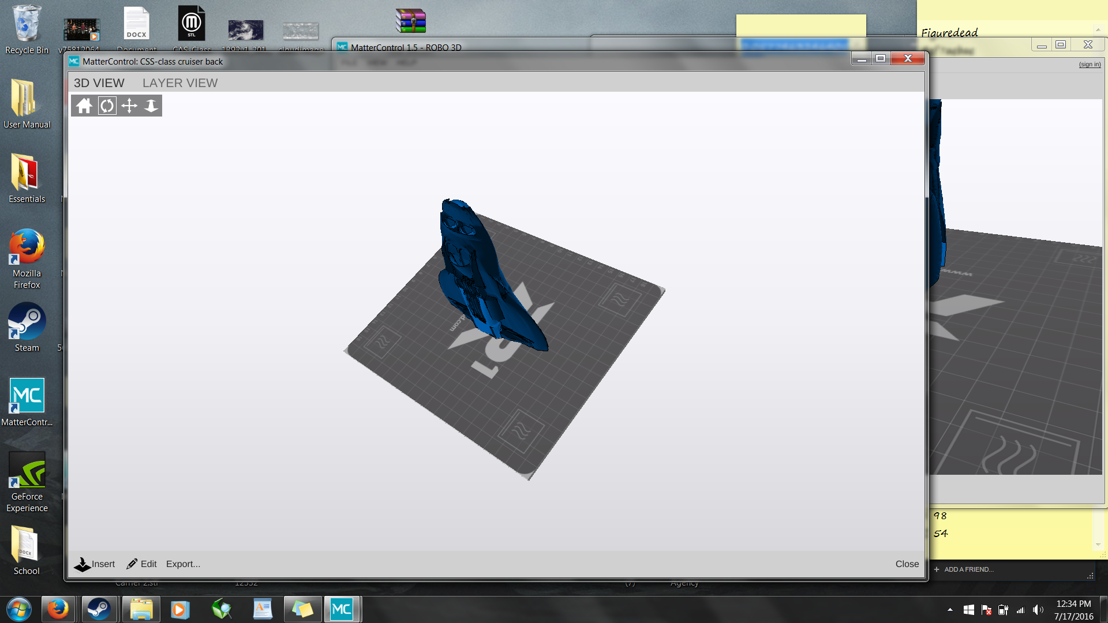Screen dimensions: 1108x623
Task: Reset view with the Home icon
Action: coord(84,106)
